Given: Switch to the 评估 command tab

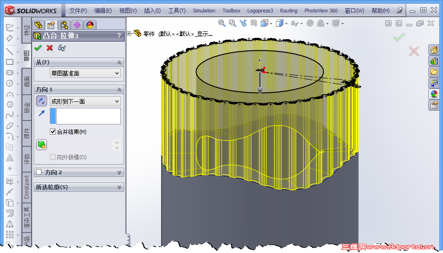Looking at the screenshot, I should [27, 159].
